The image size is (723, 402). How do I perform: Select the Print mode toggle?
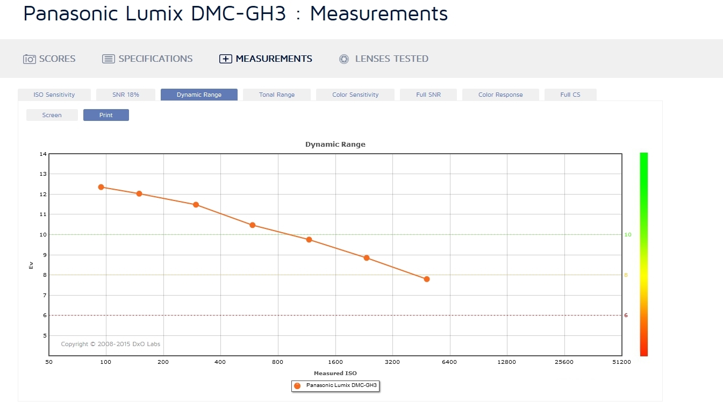click(106, 115)
